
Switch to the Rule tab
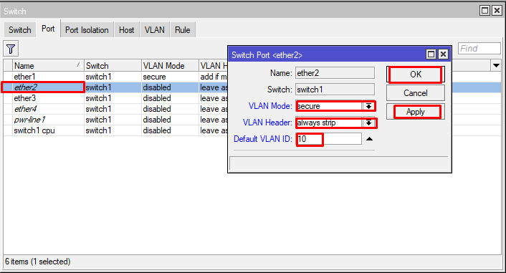pyautogui.click(x=183, y=30)
